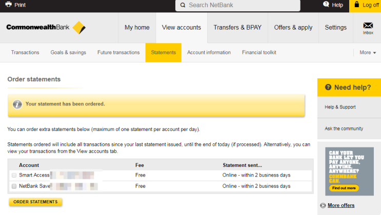Expand the More dropdown menu

(x=368, y=52)
